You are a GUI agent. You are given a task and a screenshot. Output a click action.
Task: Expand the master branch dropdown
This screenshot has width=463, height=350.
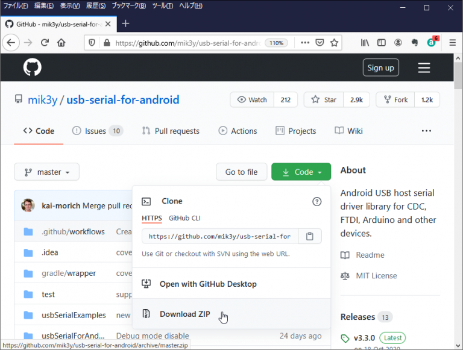[47, 172]
